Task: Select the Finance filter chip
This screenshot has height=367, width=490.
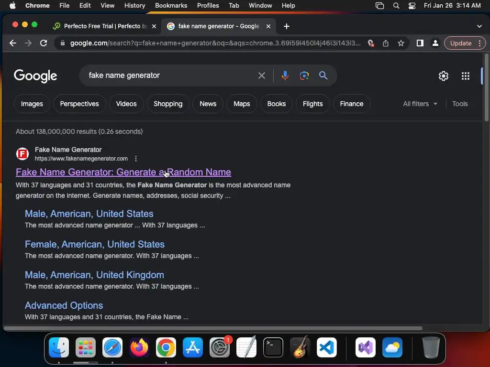Action: click(352, 104)
